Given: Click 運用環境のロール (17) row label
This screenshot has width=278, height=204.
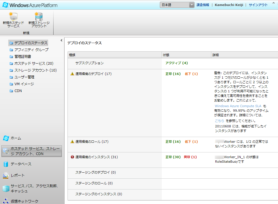Looking at the screenshot, I should pos(92,142).
